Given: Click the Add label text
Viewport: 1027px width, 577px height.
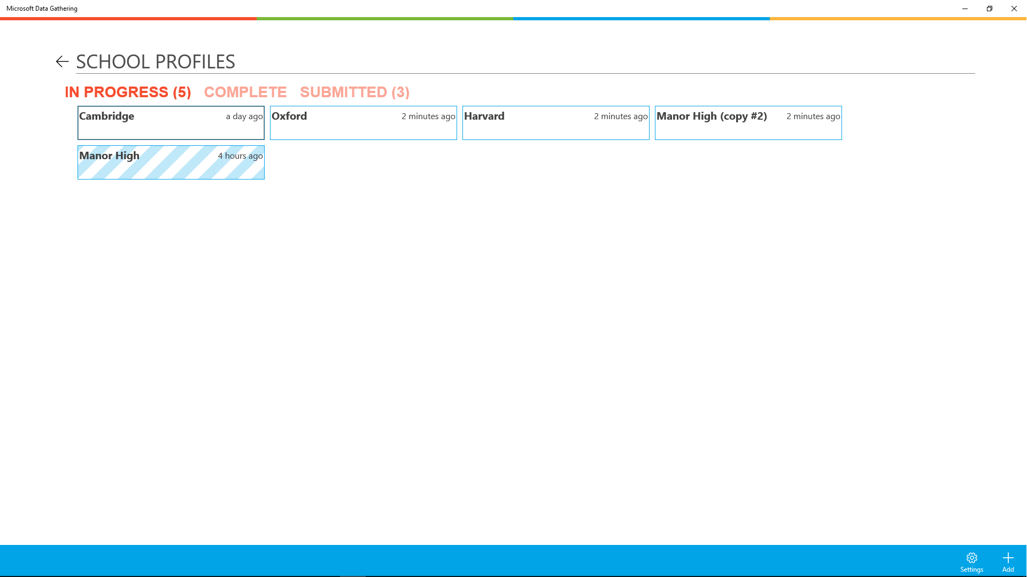Looking at the screenshot, I should [1008, 570].
